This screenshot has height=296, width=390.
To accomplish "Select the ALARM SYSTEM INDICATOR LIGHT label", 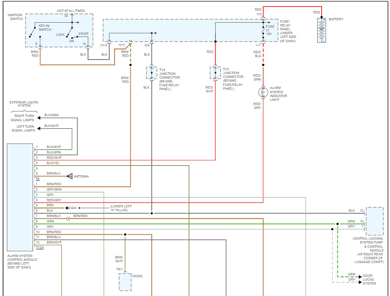I will 278,94.
